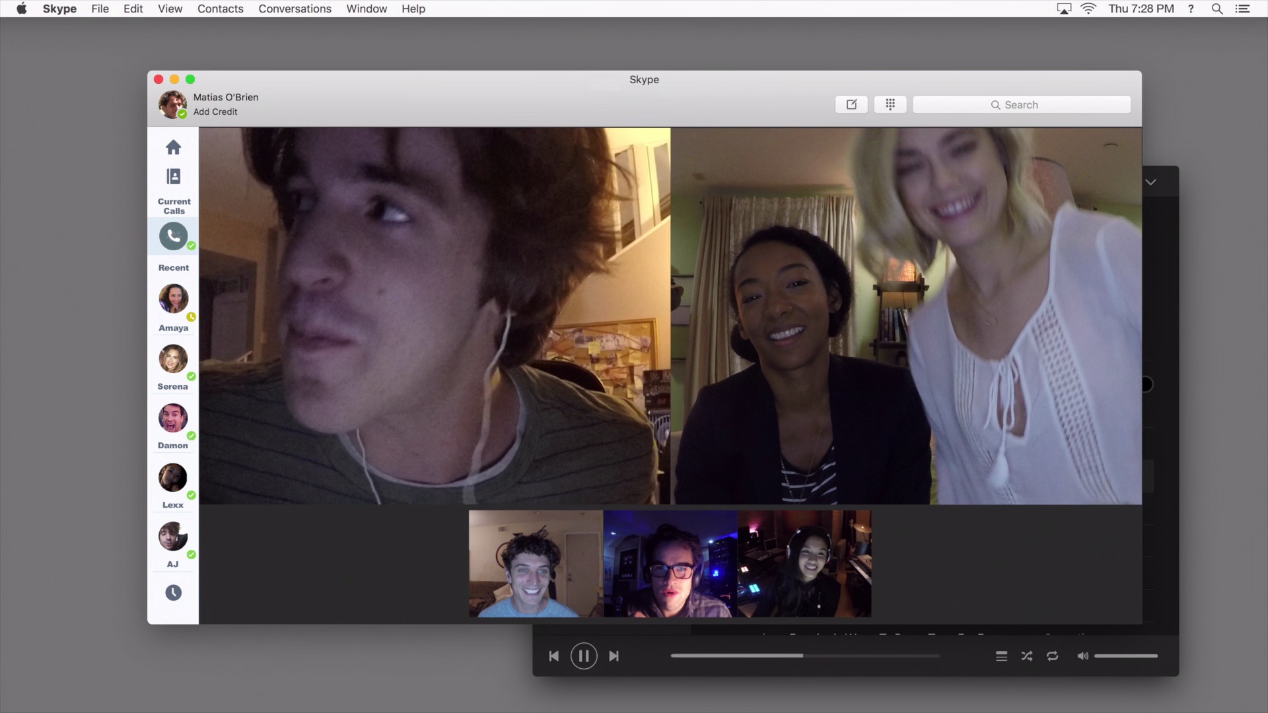Open the Notification Center list icon

click(1242, 9)
